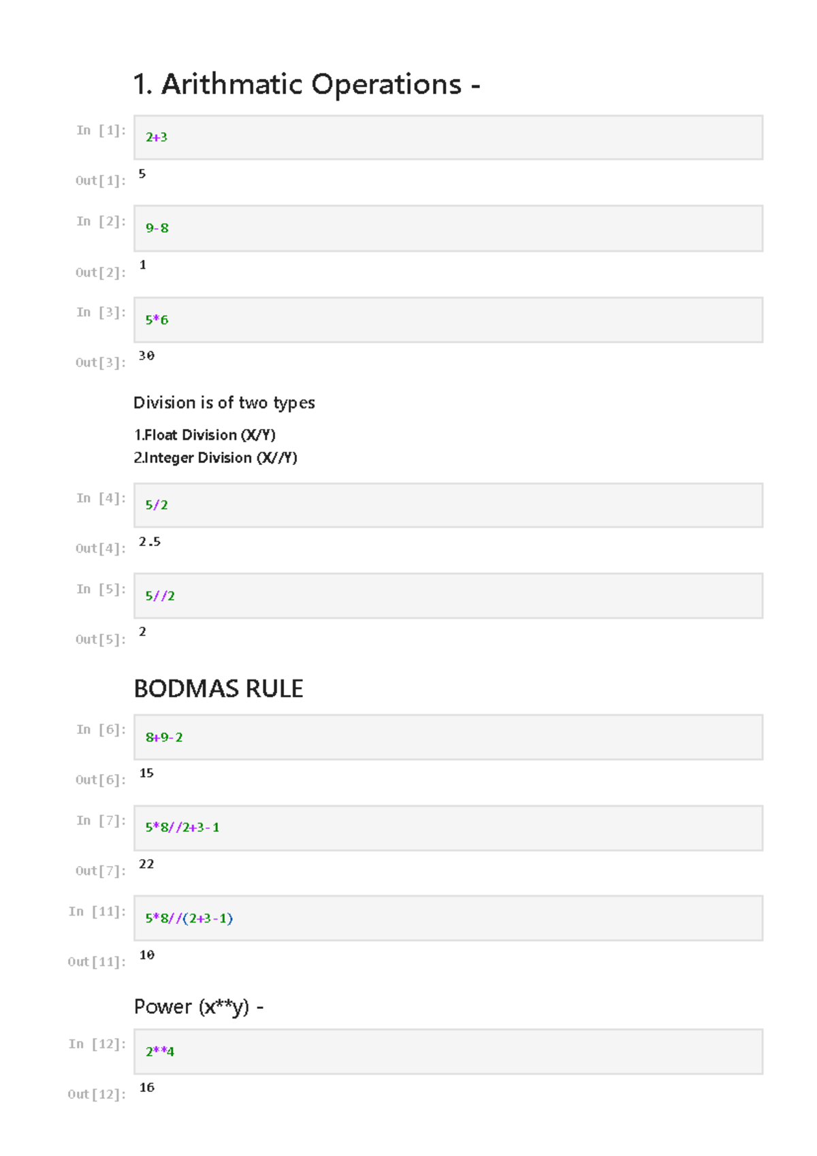Click the 5/2 float division cell
Viewport: 817px width, 1156px height.
pos(447,505)
